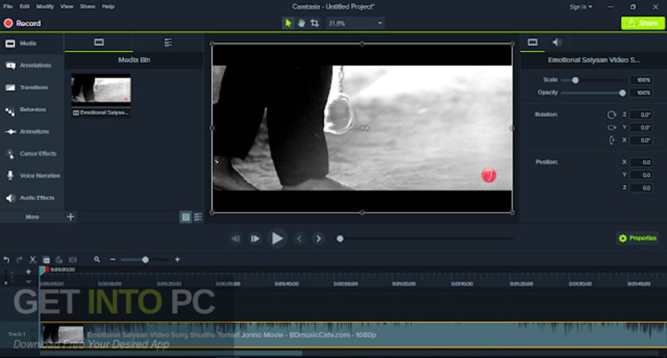Adjust the Scale slider
This screenshot has height=358, width=667.
tap(575, 81)
